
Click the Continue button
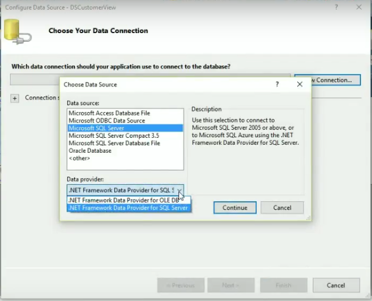(235, 208)
